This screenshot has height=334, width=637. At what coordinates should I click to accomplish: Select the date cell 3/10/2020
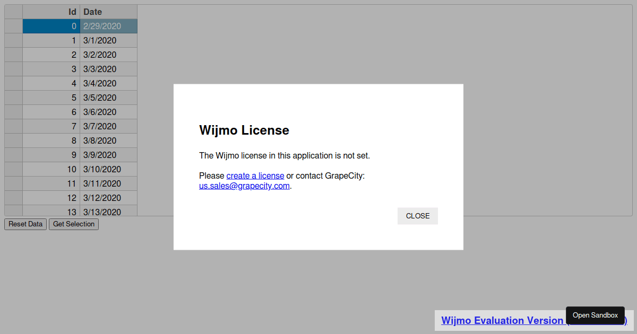(x=108, y=169)
